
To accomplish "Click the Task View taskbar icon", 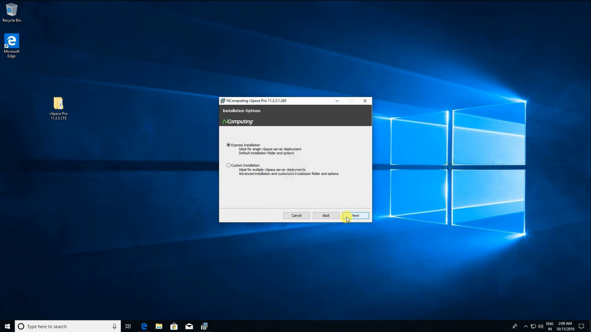I will tap(128, 326).
